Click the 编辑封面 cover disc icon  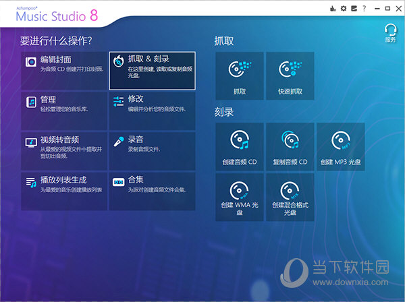[x=31, y=62]
